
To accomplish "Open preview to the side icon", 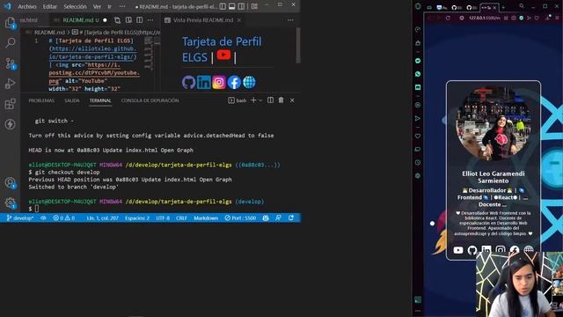I will click(x=128, y=20).
